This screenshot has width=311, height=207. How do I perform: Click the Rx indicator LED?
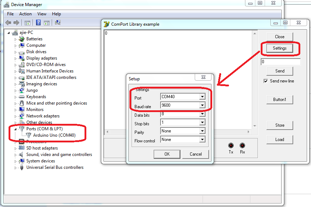coord(242,146)
